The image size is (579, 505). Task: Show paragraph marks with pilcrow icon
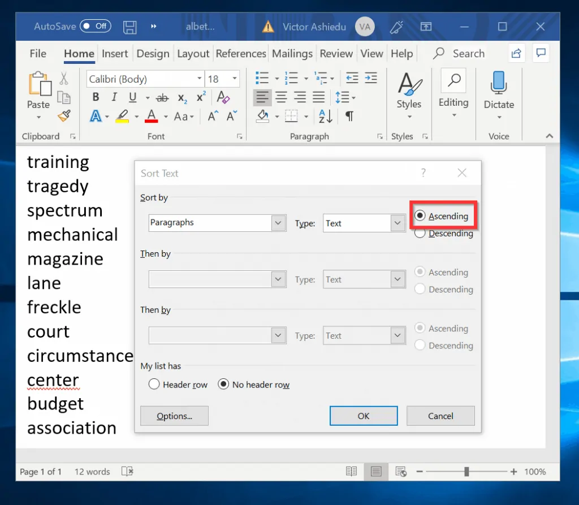(x=349, y=116)
